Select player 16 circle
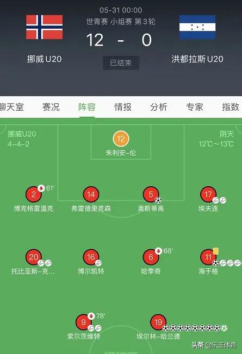Viewport: 242px width, 354px height. [91, 257]
